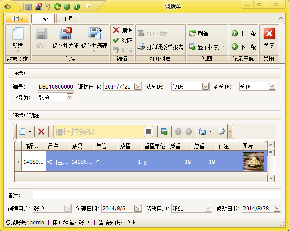Click the gray move up arrow in detail toolbar
This screenshot has width=289, height=231.
click(x=178, y=131)
